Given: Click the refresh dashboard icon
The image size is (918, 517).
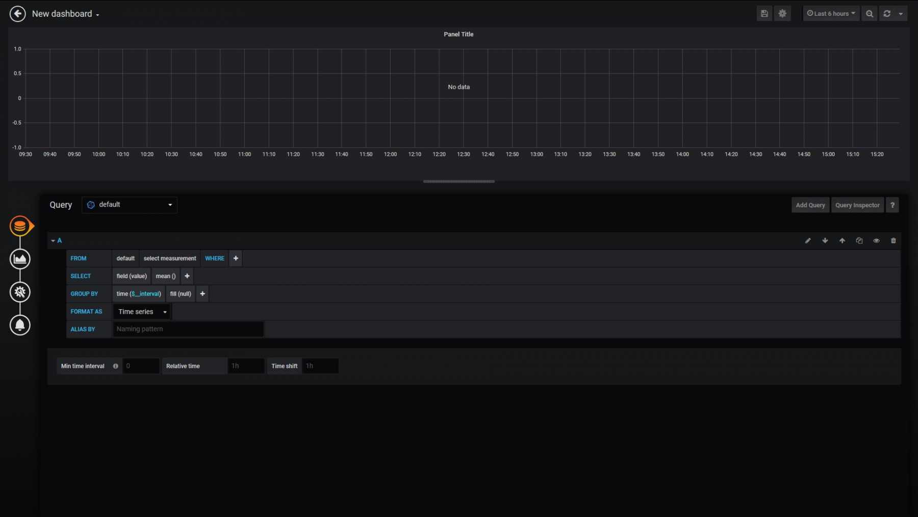Looking at the screenshot, I should pos(887,14).
